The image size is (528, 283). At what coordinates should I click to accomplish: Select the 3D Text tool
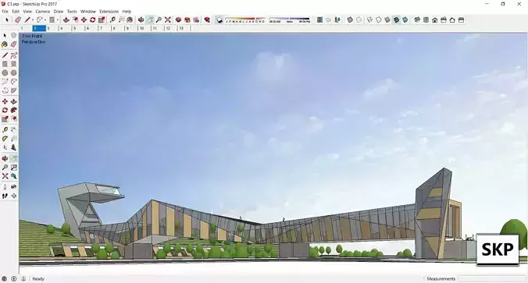[x=13, y=147]
